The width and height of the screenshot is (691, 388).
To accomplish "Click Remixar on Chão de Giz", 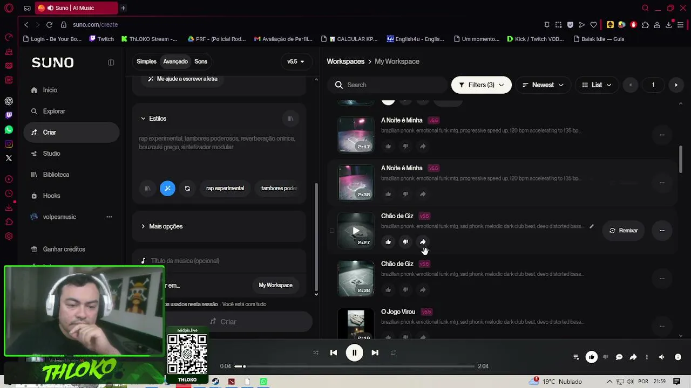I will (x=624, y=231).
